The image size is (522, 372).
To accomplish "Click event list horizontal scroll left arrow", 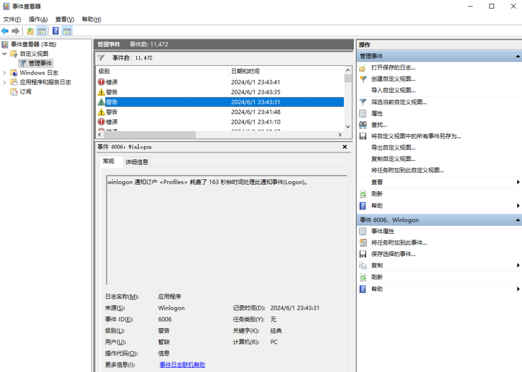I will 100,134.
